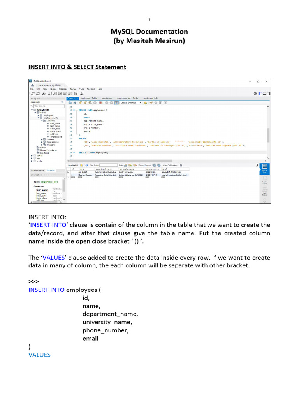This screenshot has height=399, width=299.
Task: Expand the Foreign Keys node
Action: pos(42,142)
